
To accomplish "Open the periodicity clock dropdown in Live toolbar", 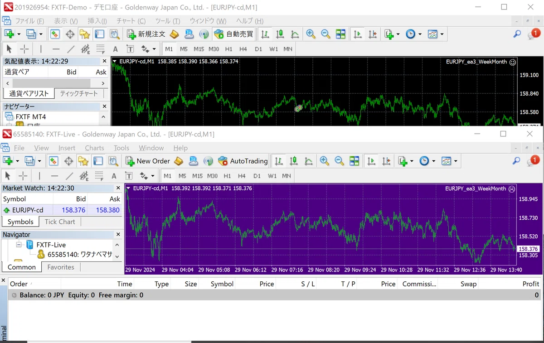I will (434, 161).
